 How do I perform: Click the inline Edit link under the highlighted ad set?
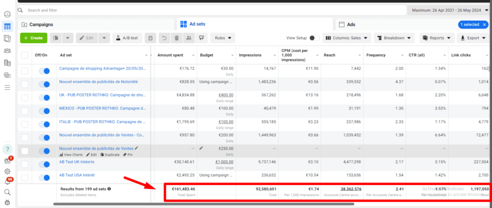[91, 155]
